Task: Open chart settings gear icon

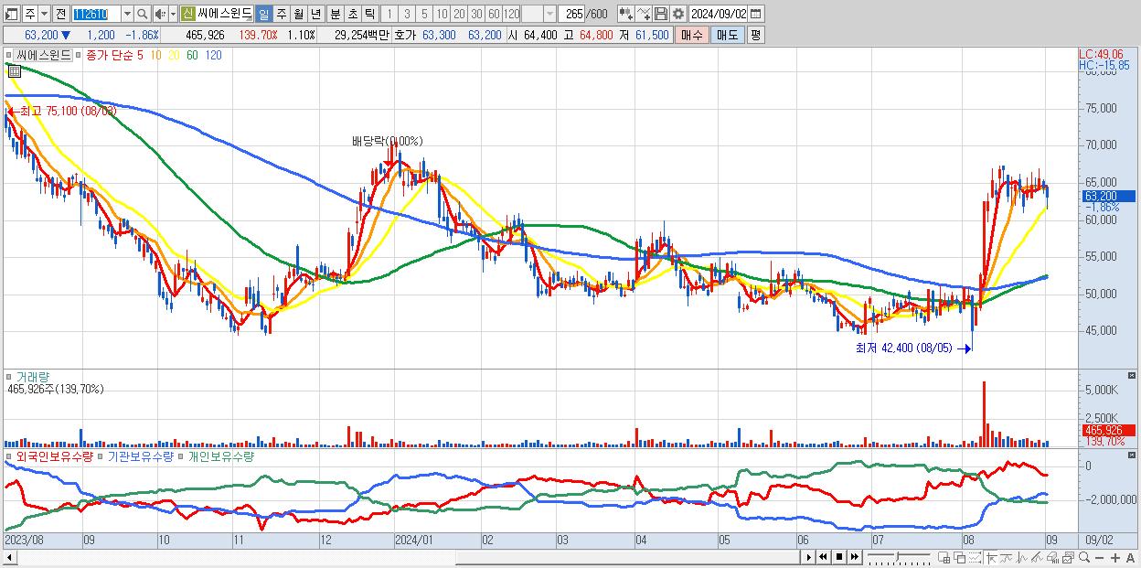Action: (678, 14)
